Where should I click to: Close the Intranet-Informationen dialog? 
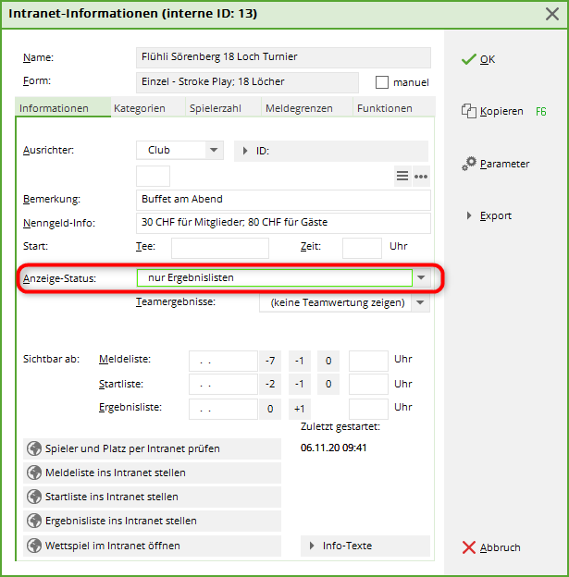pyautogui.click(x=552, y=14)
